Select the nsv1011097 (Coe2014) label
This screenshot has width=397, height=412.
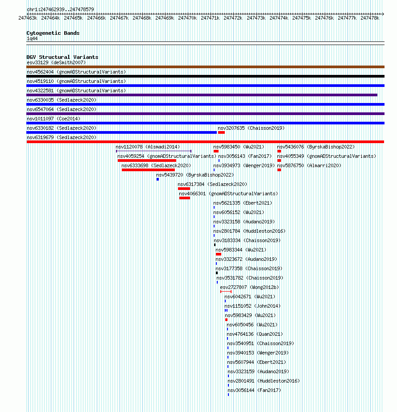pyautogui.click(x=54, y=119)
